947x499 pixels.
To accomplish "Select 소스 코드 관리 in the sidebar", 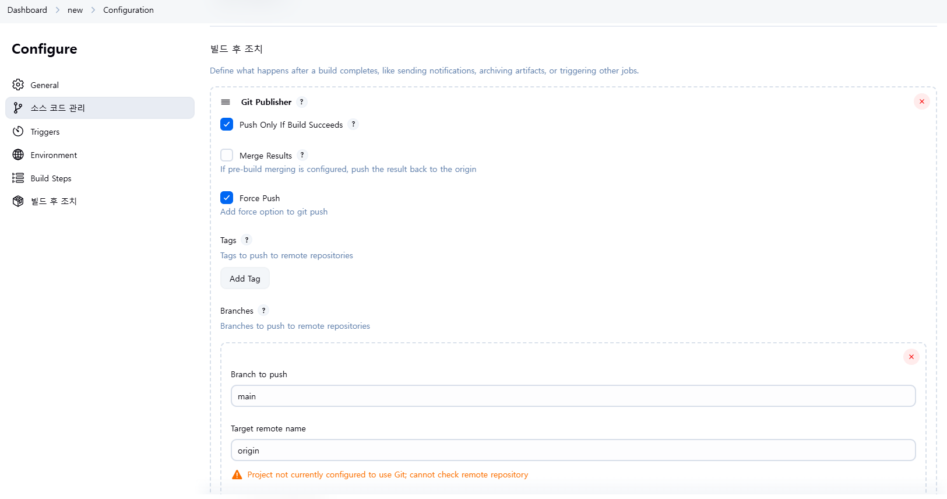I will click(100, 108).
